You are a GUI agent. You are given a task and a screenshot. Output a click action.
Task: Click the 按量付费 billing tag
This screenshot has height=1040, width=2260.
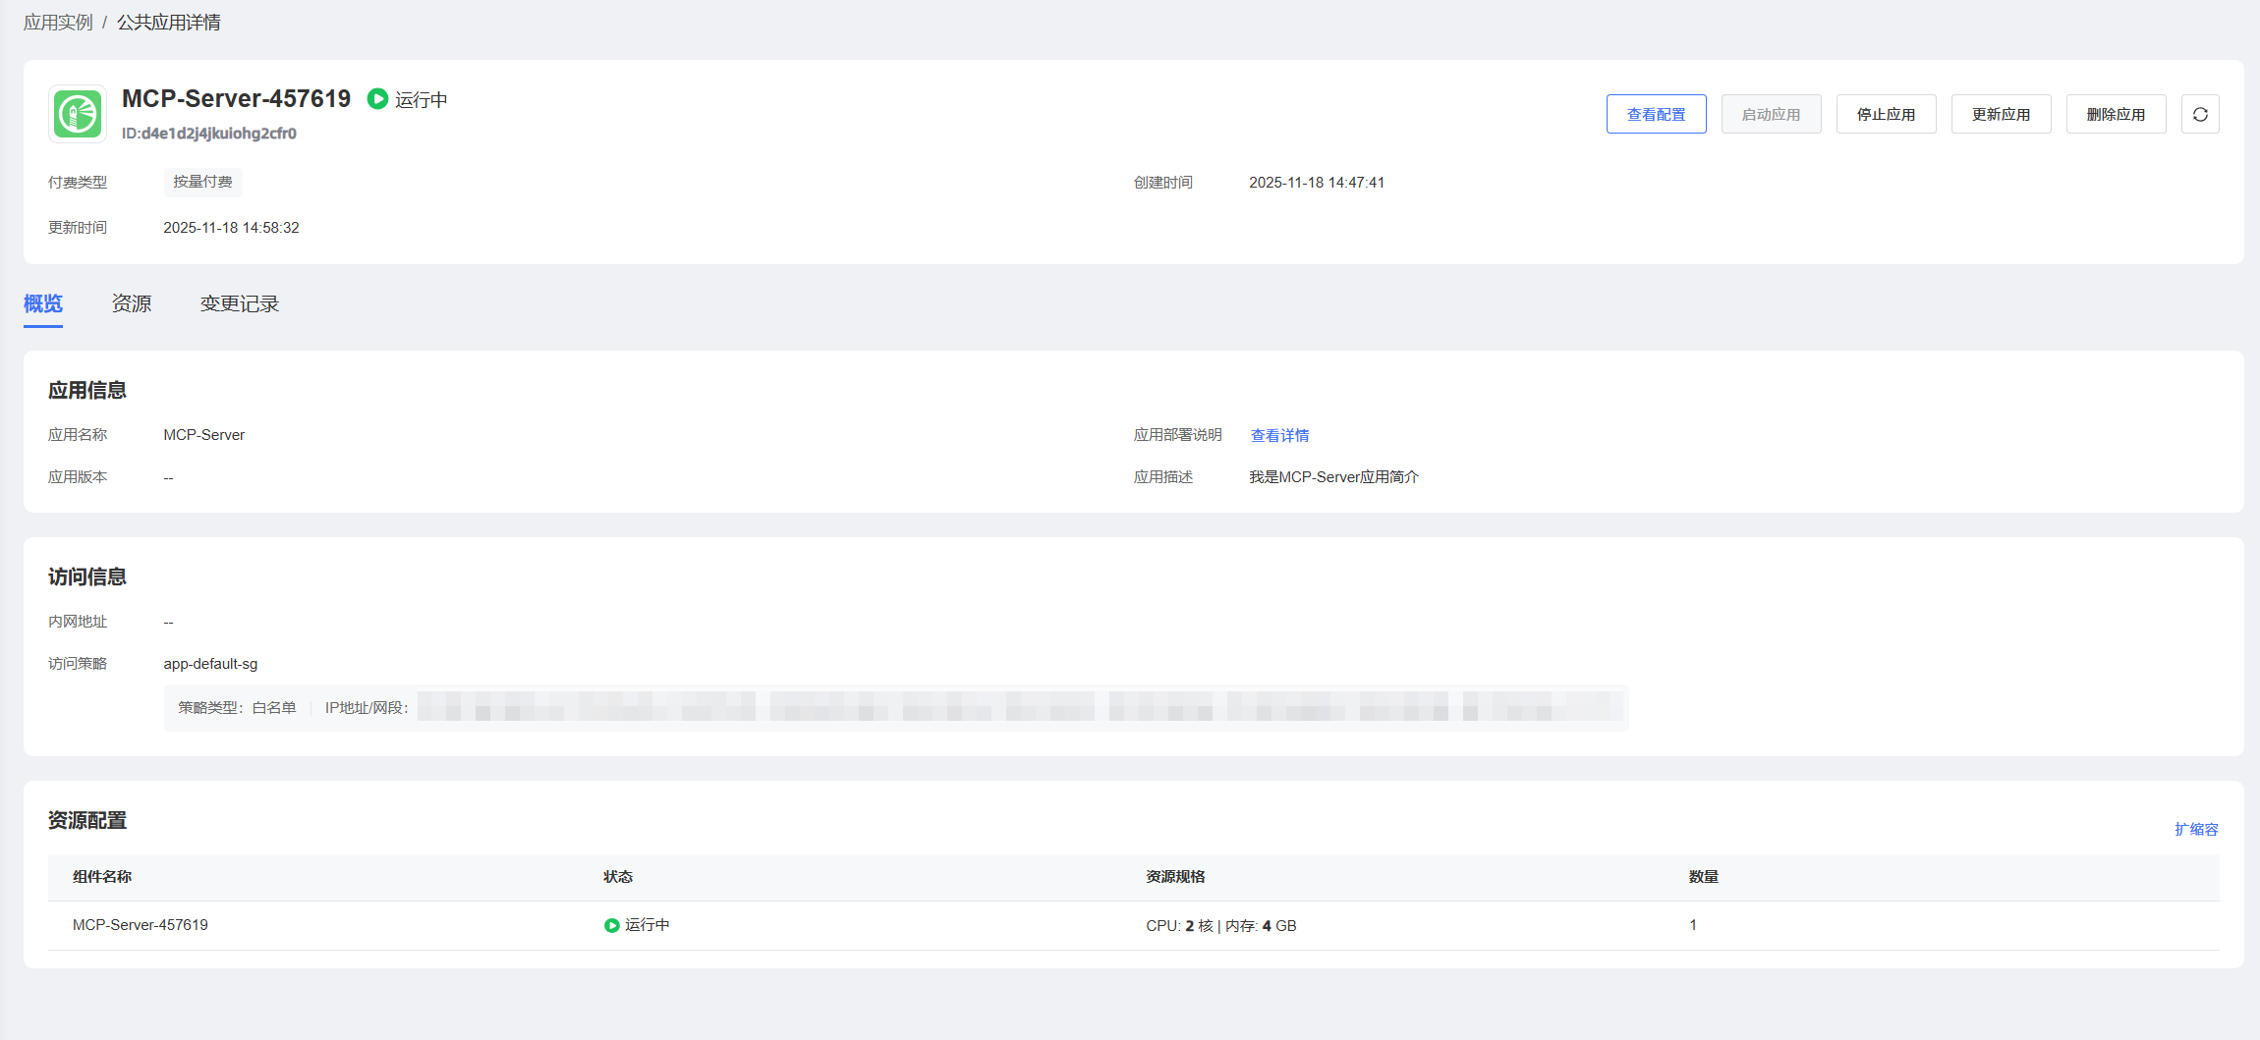tap(202, 182)
